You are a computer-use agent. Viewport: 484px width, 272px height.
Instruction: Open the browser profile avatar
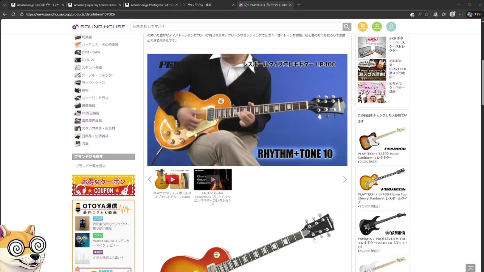452,14
